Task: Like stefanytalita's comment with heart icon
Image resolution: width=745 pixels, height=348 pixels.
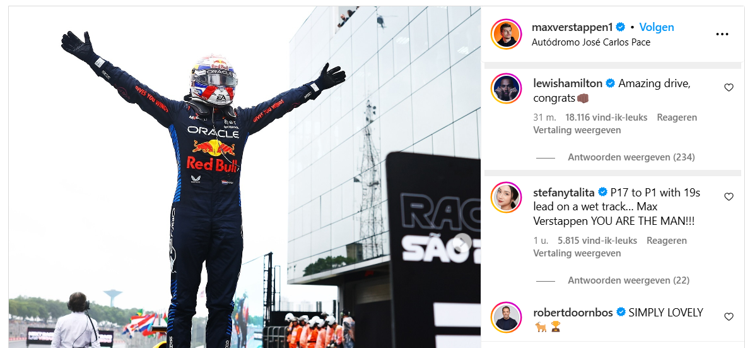Action: tap(729, 197)
